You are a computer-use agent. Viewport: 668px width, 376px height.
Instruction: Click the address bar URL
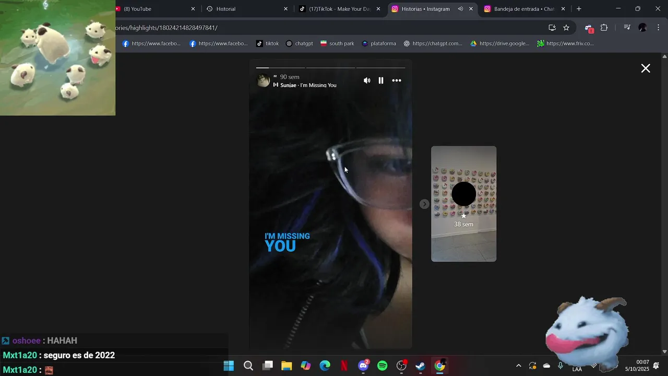(166, 28)
